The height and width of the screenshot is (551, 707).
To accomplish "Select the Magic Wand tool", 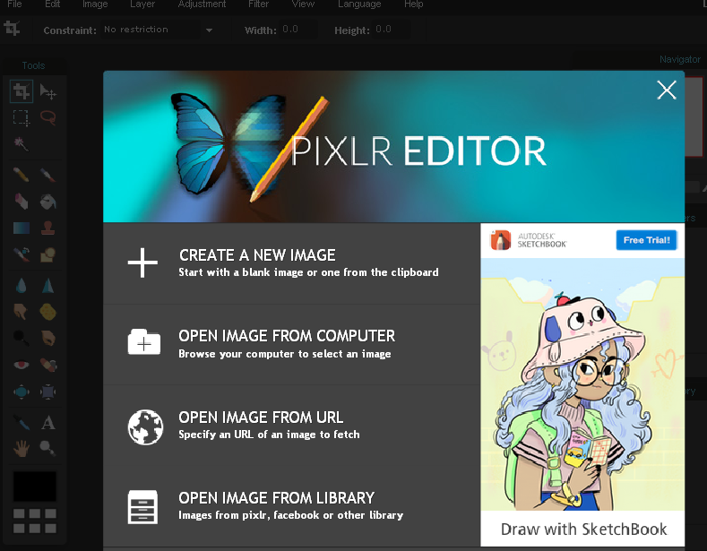I will (22, 144).
